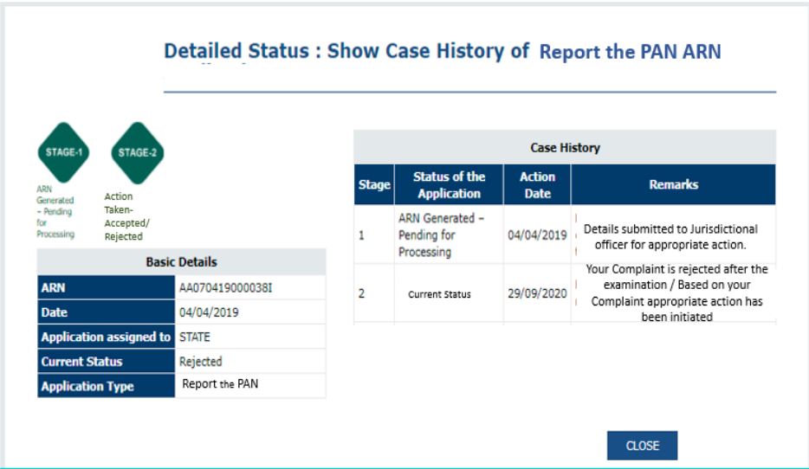Select the ARN value AA070419000038I
Screen dimensions: 809x469
click(225, 288)
